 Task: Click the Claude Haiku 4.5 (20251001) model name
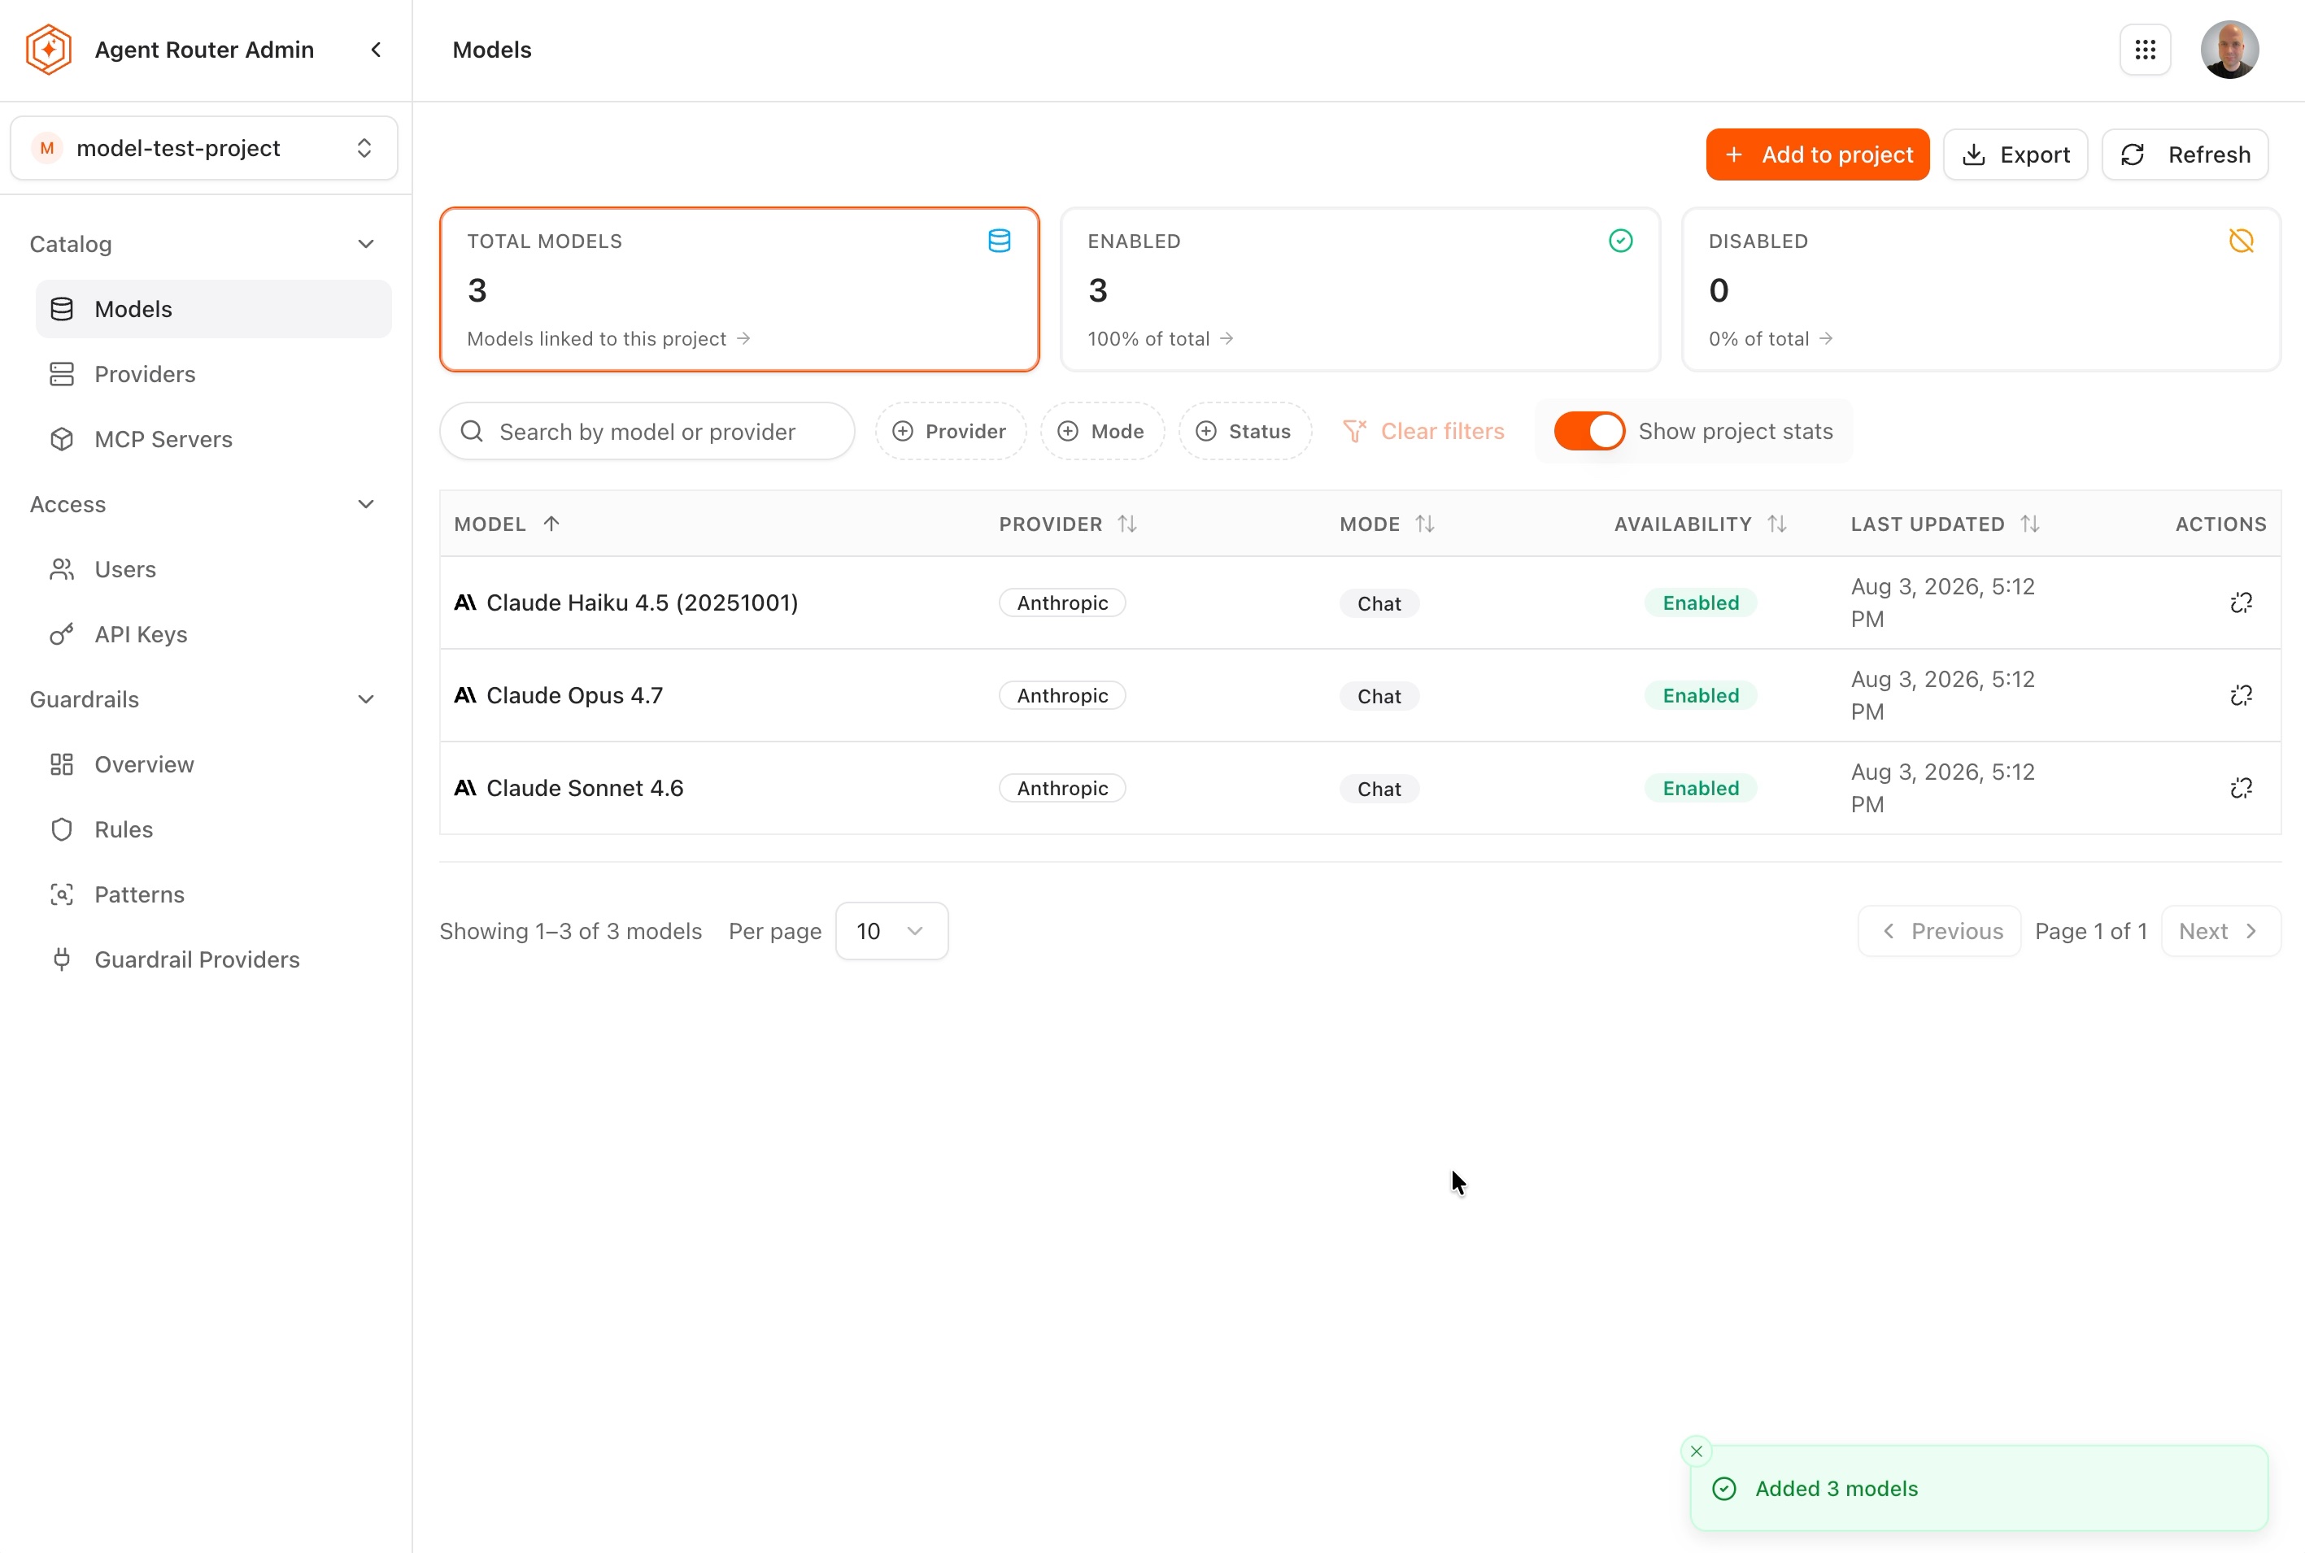pos(642,602)
